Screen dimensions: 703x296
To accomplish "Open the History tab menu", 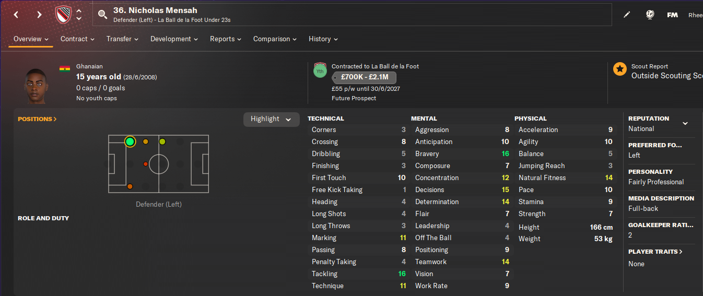I will (323, 39).
